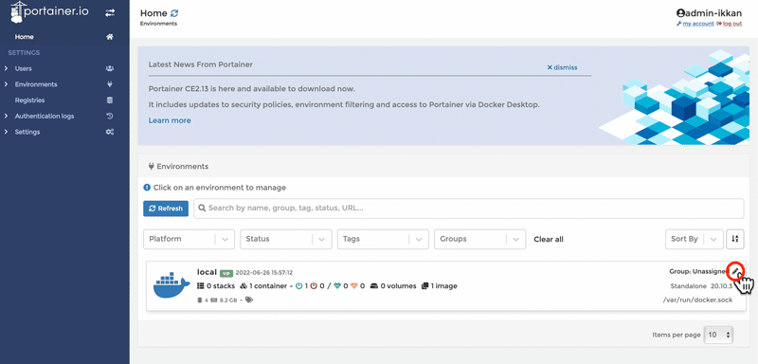Toggle sort order with the arrows button
This screenshot has height=364, width=758.
coord(735,239)
